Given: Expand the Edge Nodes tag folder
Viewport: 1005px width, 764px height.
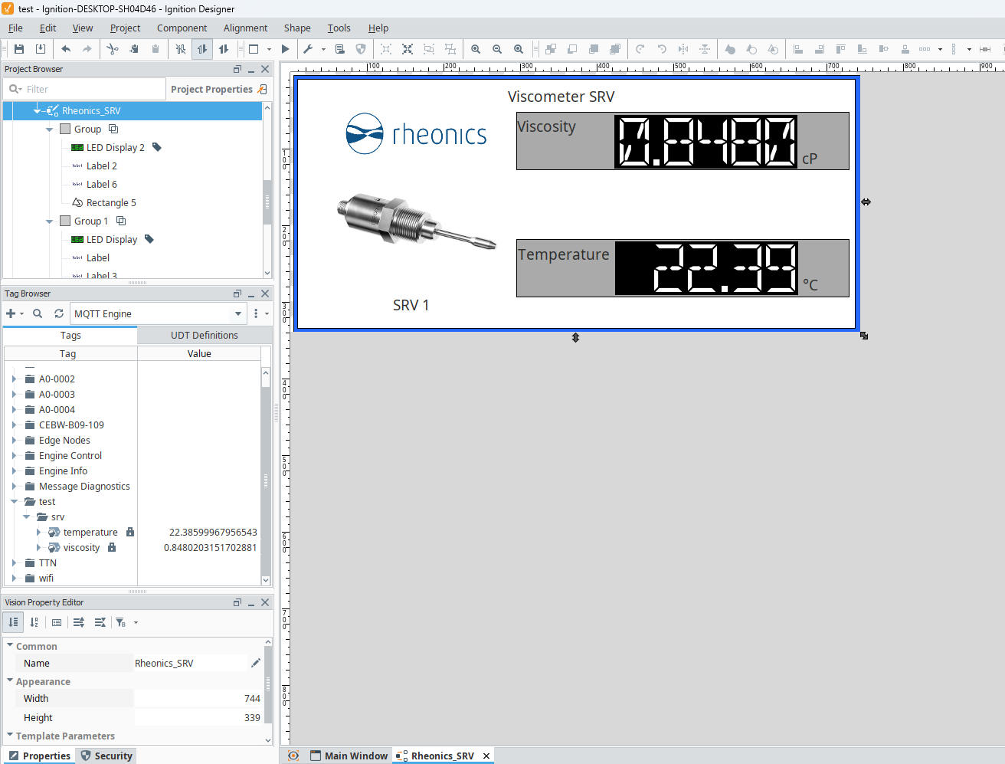Looking at the screenshot, I should [x=14, y=441].
